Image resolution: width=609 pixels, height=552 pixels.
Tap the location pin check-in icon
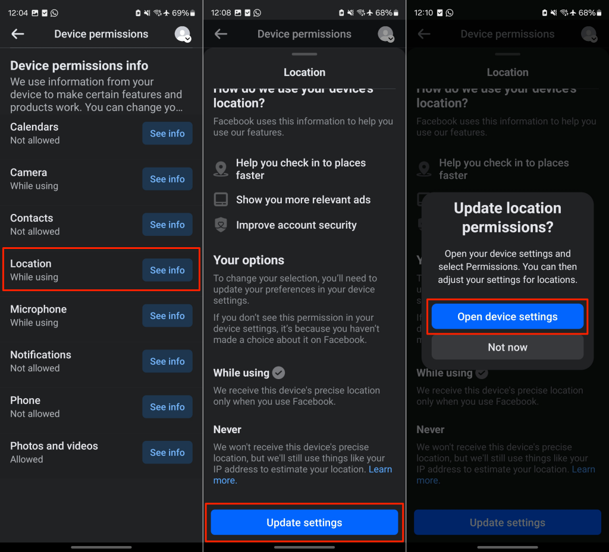(x=221, y=169)
